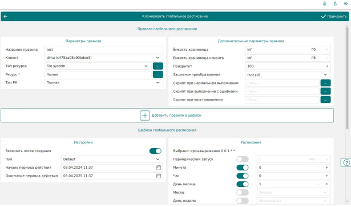Open the Клиент dropdown
This screenshot has height=207, width=351.
coord(103,58)
